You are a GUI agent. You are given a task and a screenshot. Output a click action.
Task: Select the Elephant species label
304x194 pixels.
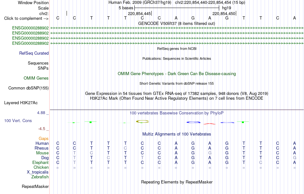(x=41, y=163)
